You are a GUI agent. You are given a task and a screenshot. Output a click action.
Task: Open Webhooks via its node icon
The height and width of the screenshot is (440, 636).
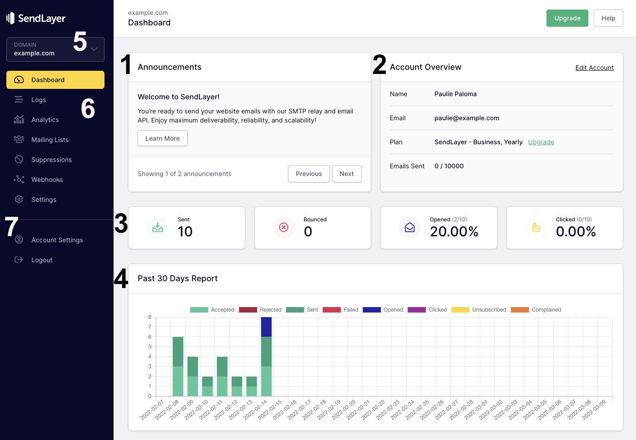(19, 179)
